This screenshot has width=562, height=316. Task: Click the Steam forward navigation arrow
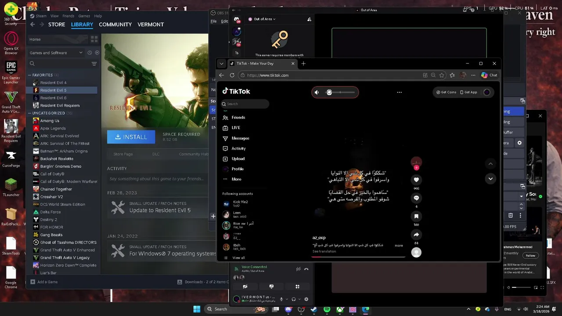(42, 25)
